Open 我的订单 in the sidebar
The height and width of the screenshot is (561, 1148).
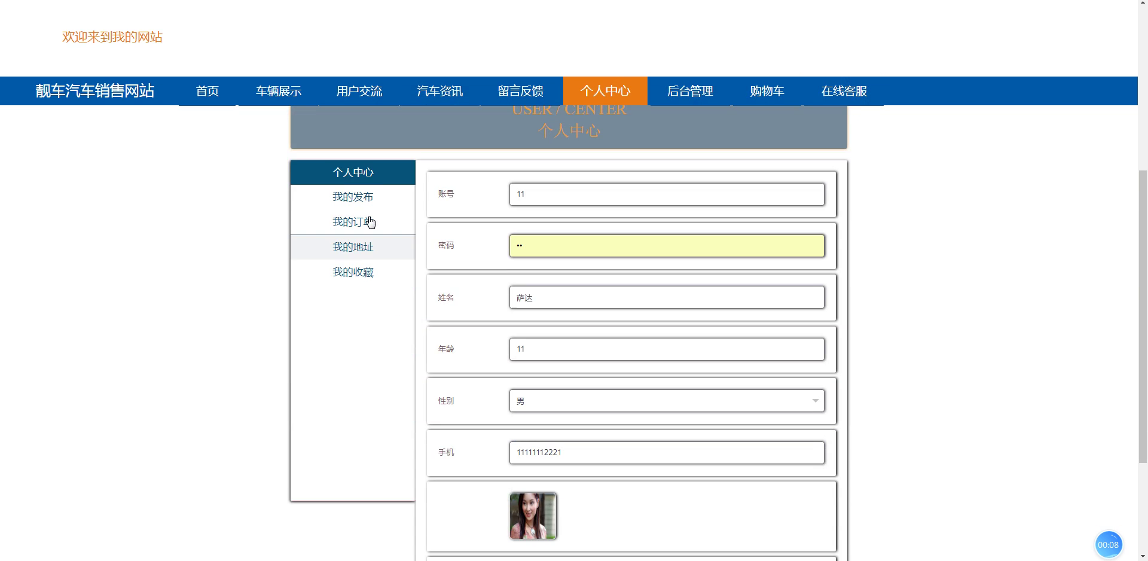point(353,222)
